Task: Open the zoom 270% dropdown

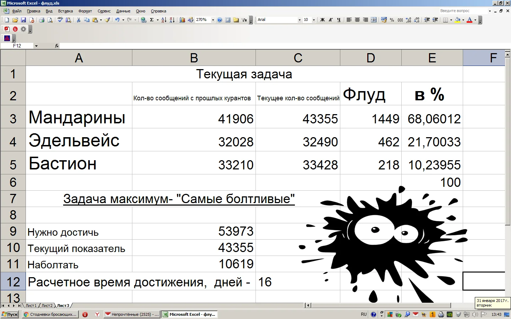Action: (213, 20)
